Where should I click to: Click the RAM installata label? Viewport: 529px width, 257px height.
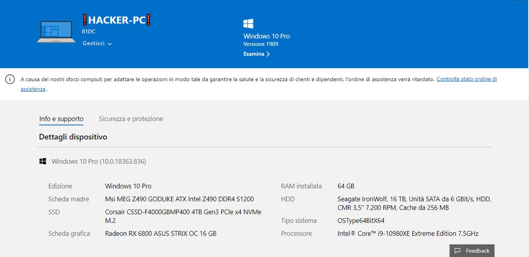coord(301,186)
